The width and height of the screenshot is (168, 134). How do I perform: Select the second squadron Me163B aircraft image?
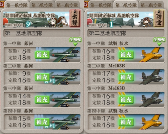[152, 77]
